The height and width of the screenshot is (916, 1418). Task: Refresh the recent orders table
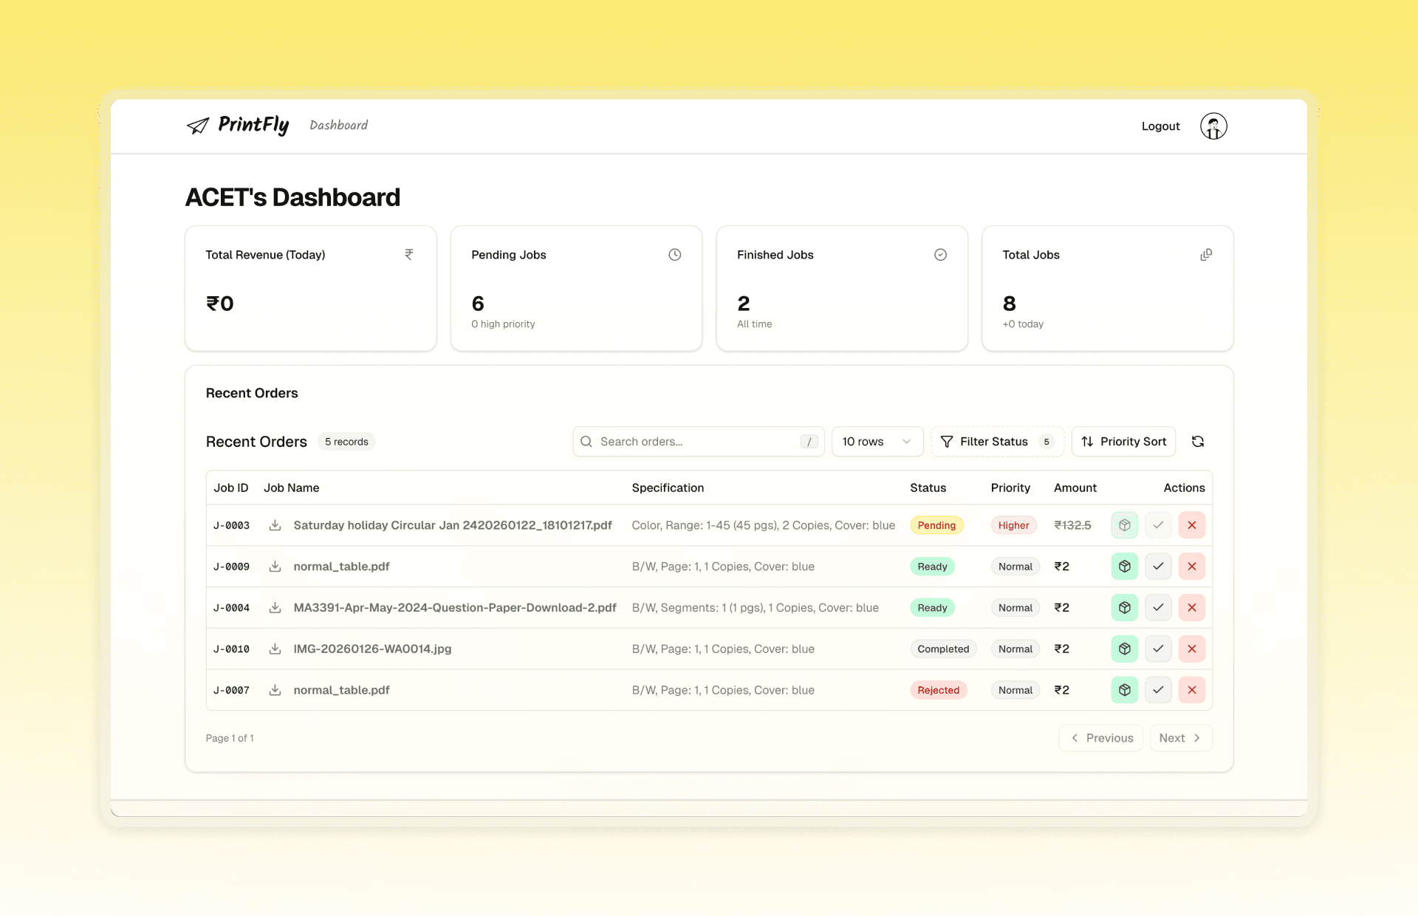1198,441
